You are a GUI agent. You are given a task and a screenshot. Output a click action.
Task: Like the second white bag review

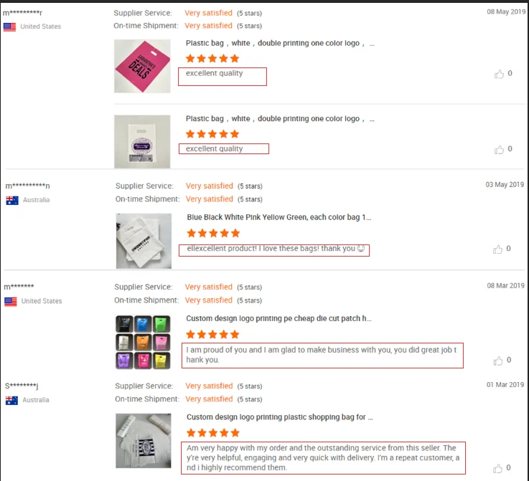click(x=499, y=149)
